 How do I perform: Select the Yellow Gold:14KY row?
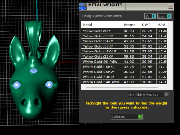coord(124,41)
